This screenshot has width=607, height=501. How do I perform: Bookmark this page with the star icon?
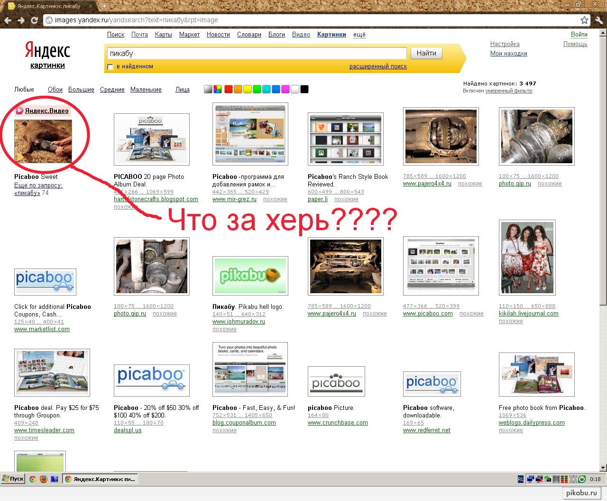coord(584,20)
